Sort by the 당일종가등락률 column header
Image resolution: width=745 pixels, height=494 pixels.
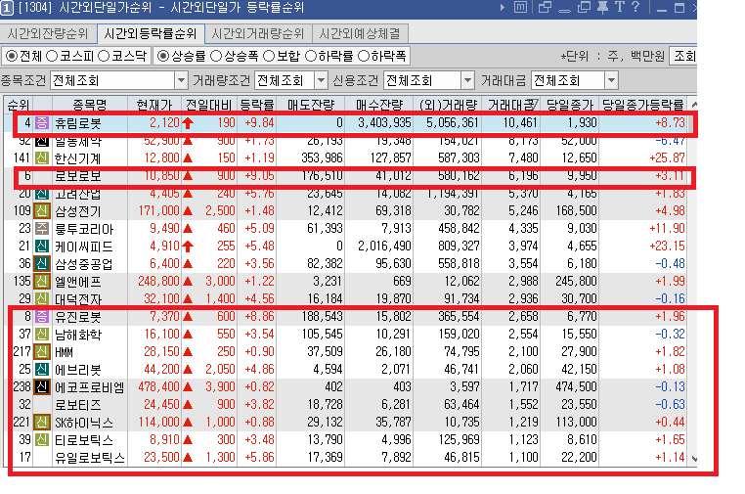coord(642,104)
